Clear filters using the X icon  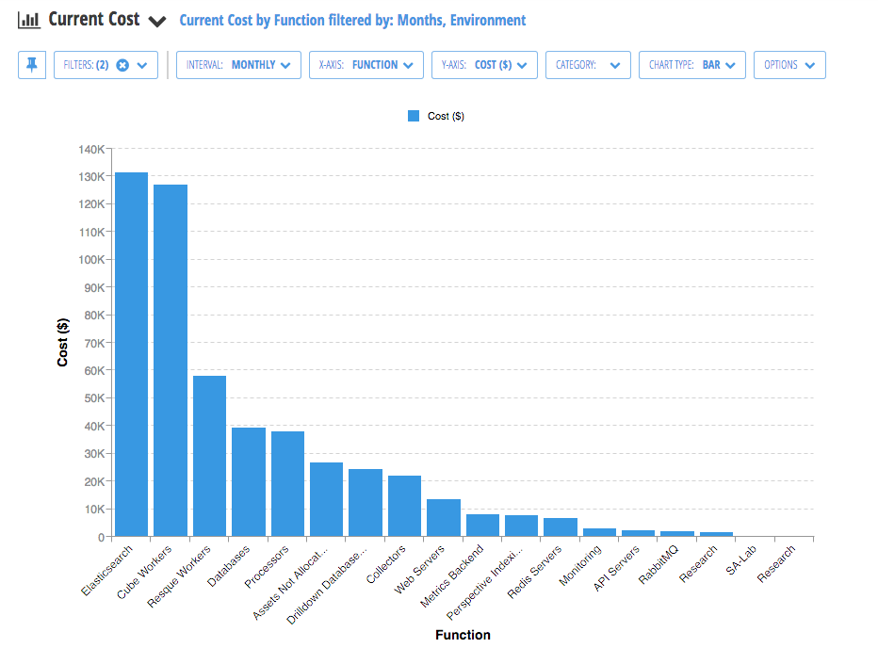(x=122, y=65)
